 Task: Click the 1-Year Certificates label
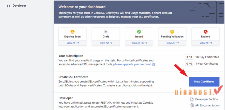(207, 64)
